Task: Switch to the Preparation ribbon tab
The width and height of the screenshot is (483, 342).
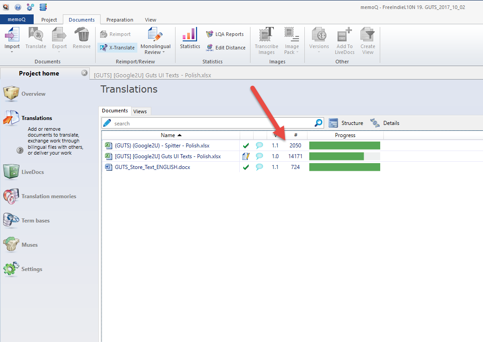Action: (x=120, y=20)
